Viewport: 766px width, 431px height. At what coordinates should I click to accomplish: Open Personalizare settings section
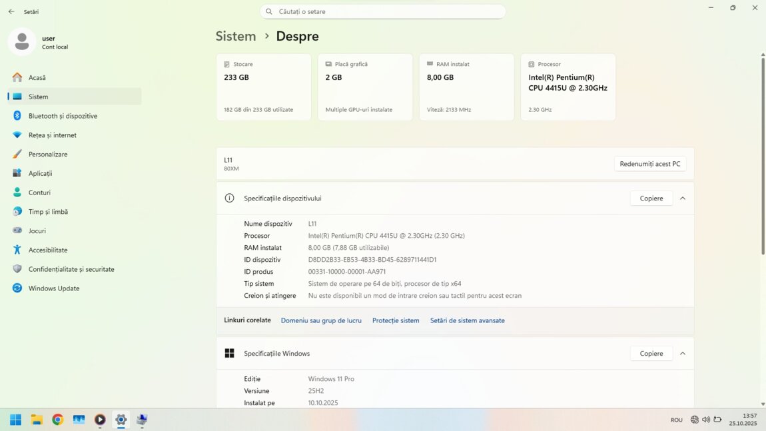point(48,155)
